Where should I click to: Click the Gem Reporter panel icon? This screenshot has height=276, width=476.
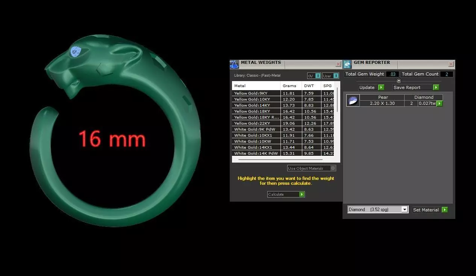click(347, 64)
